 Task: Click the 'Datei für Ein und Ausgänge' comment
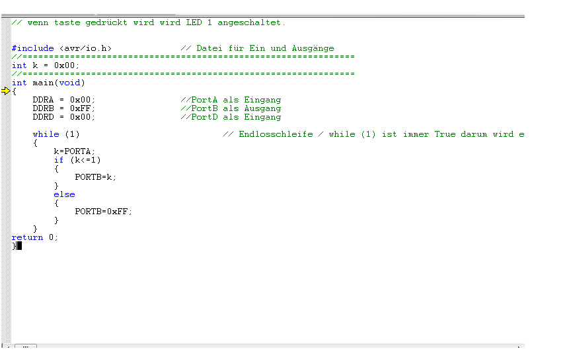pos(265,48)
